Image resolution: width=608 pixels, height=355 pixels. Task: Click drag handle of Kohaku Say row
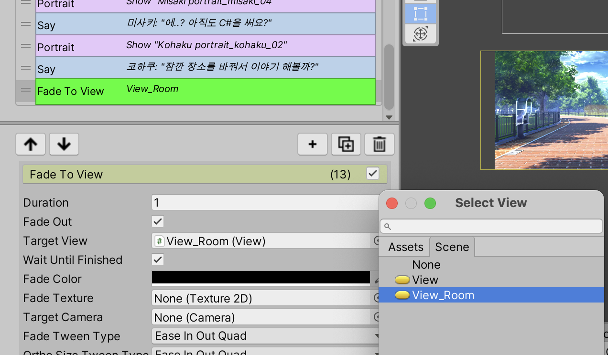(26, 68)
